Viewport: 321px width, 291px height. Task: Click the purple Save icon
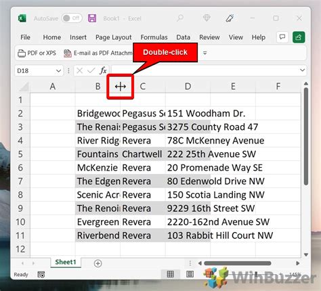92,18
